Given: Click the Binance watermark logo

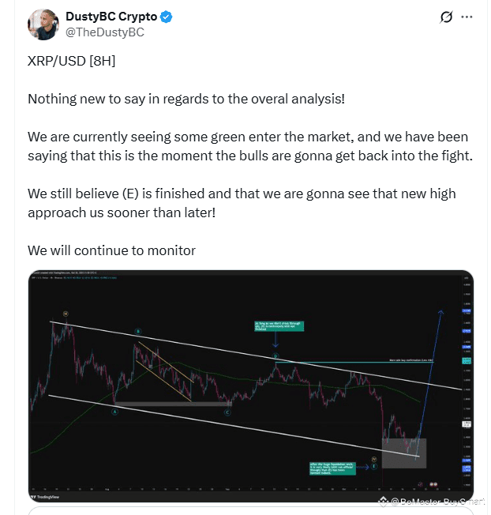Looking at the screenshot, I should [382, 502].
